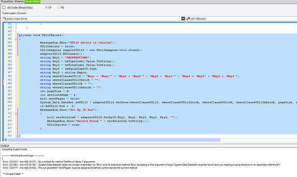Viewport: 297px width, 177px height.
Task: Click the Compile Failed message
Action: tap(13, 174)
